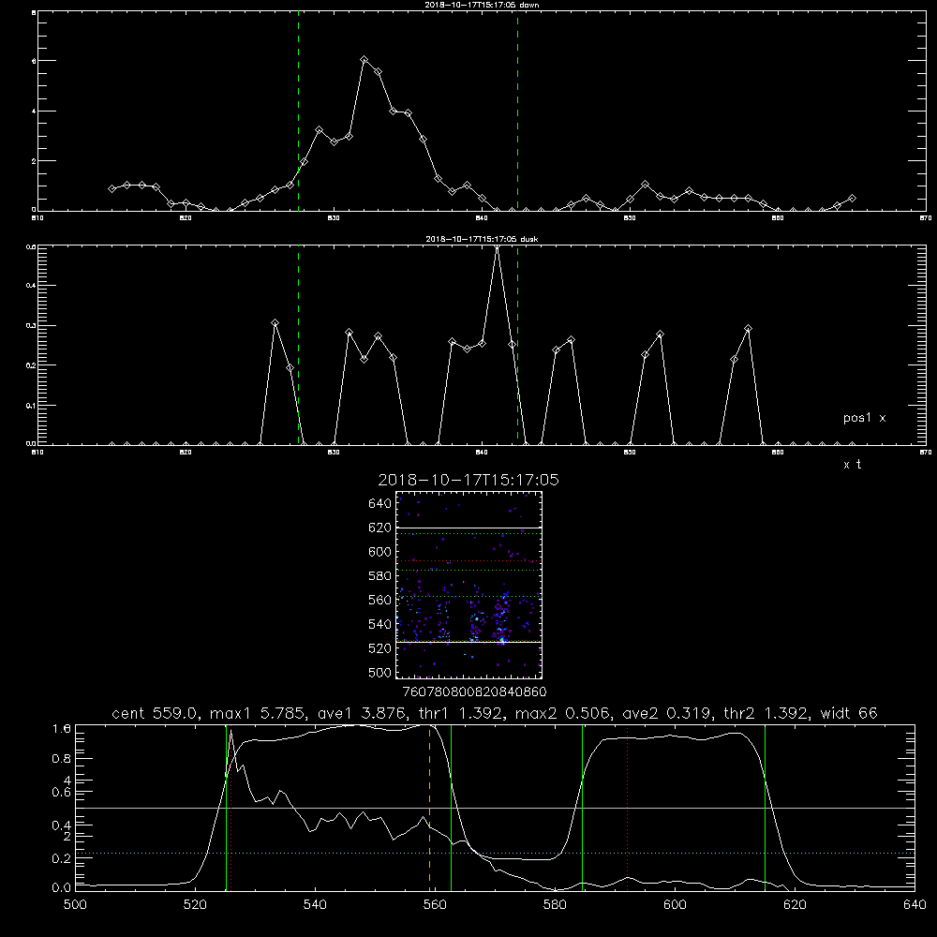Image resolution: width=937 pixels, height=937 pixels.
Task: Click the '560' tick label on bottom plot axis
Action: click(435, 905)
